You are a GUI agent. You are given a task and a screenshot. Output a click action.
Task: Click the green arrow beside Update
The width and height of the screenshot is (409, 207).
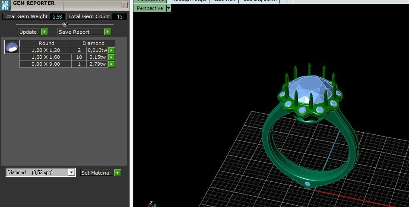pyautogui.click(x=44, y=32)
